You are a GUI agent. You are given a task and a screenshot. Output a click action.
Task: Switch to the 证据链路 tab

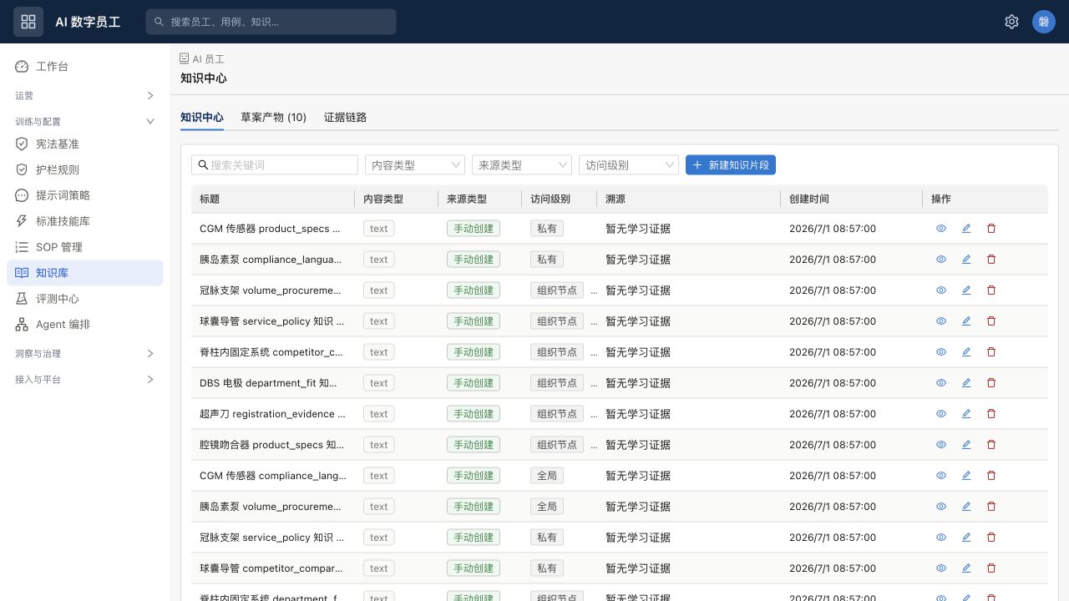pyautogui.click(x=346, y=118)
